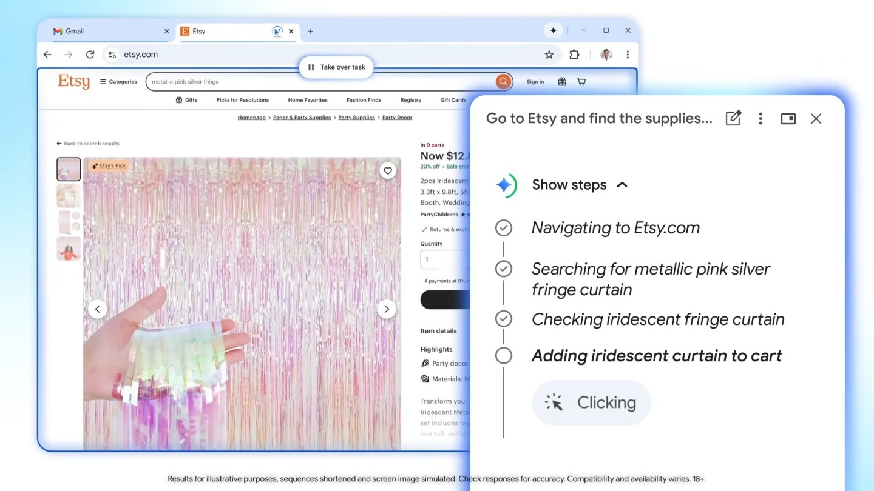This screenshot has width=874, height=491.
Task: Favorite the curtain listing with the heart
Action: click(388, 170)
